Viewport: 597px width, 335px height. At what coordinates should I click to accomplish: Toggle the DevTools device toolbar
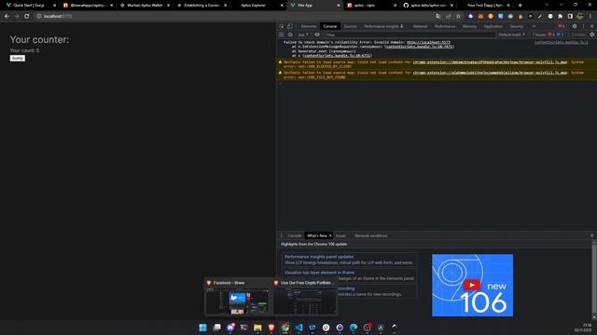[290, 26]
